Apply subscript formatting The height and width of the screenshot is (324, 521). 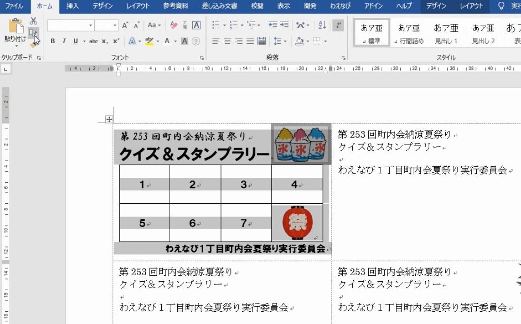(x=104, y=41)
